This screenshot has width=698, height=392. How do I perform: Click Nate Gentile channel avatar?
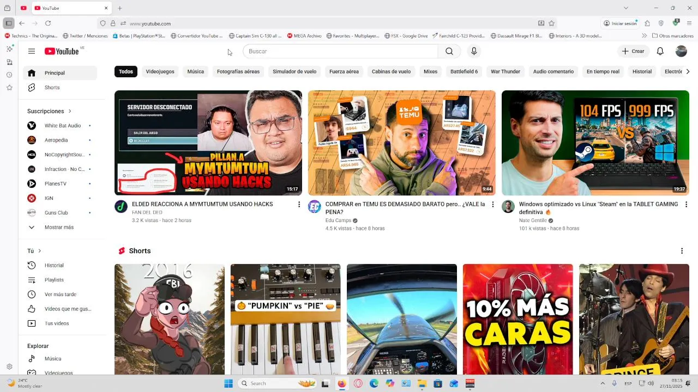pyautogui.click(x=508, y=207)
